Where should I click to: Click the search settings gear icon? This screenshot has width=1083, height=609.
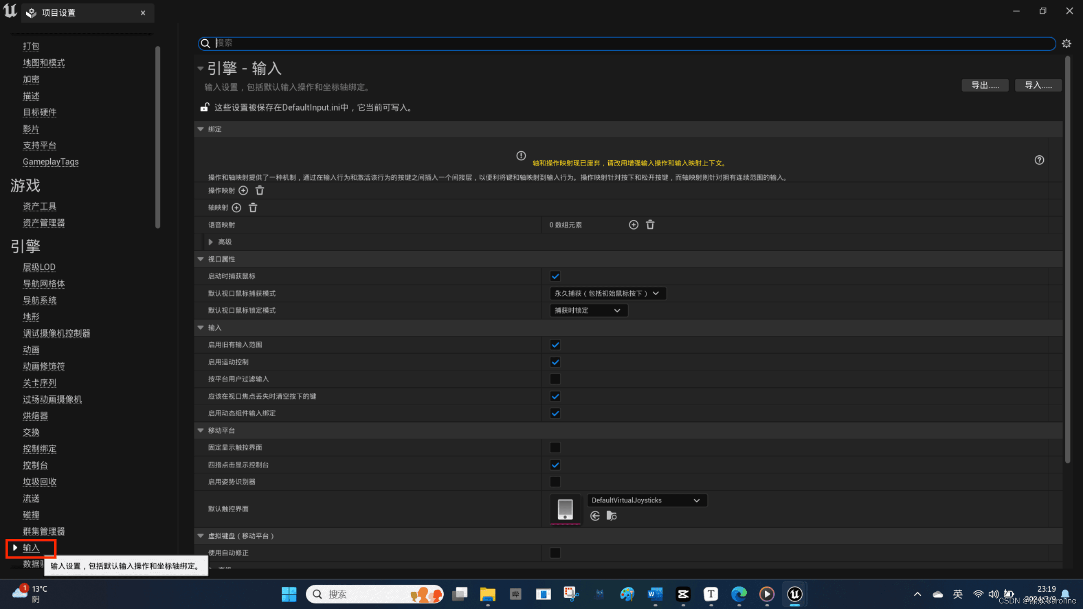tap(1067, 43)
